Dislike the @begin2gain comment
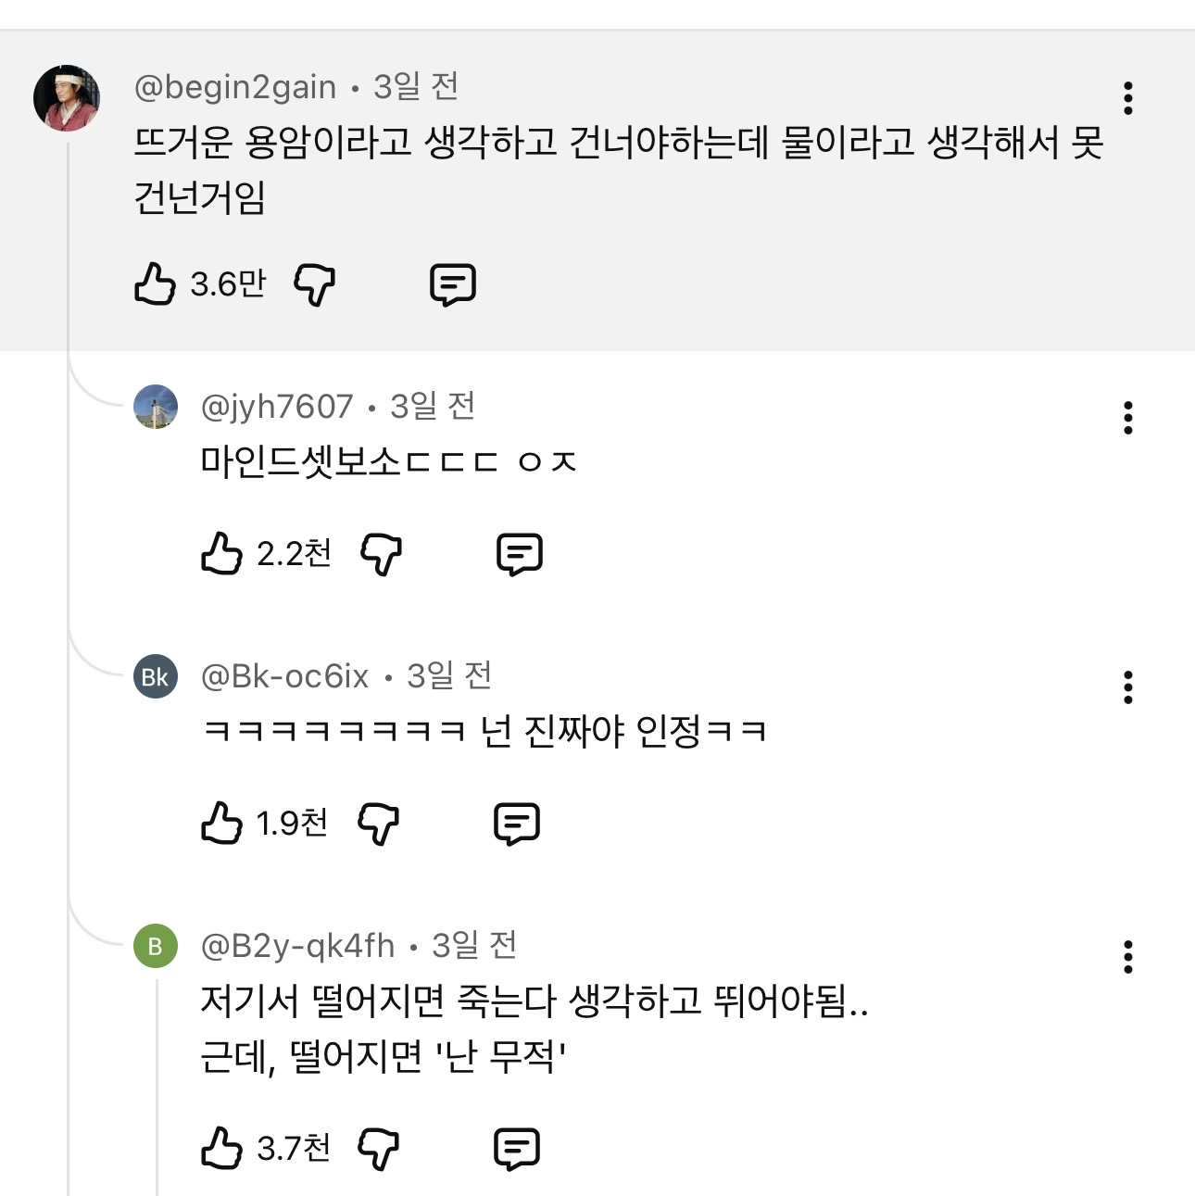 pyautogui.click(x=314, y=283)
